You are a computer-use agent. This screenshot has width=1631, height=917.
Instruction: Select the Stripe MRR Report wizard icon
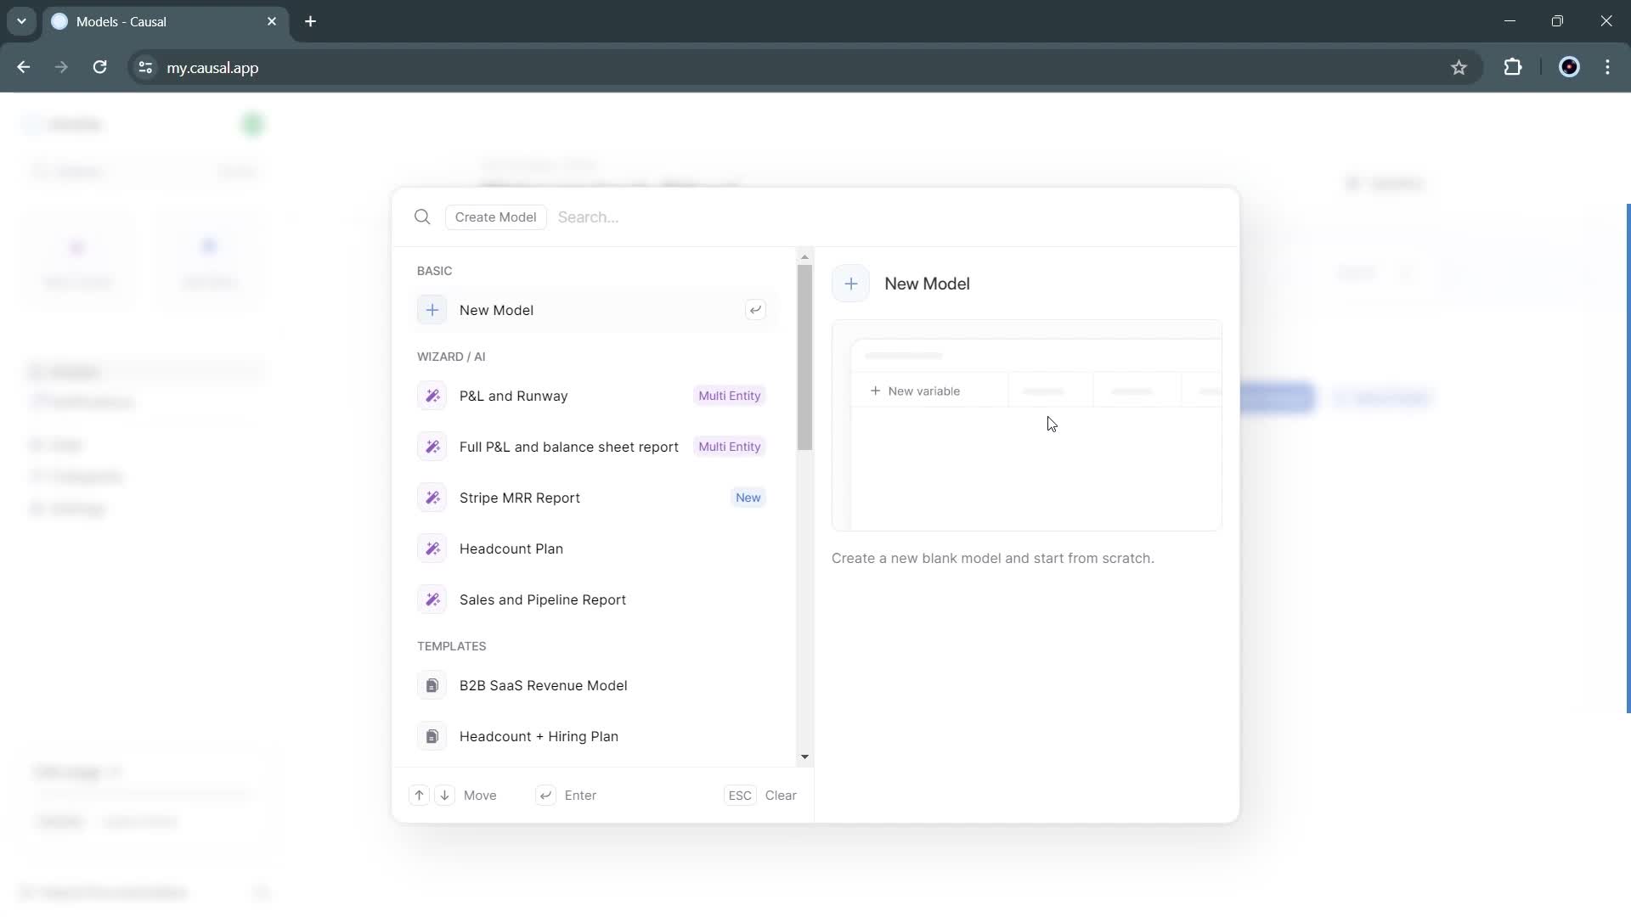(432, 497)
